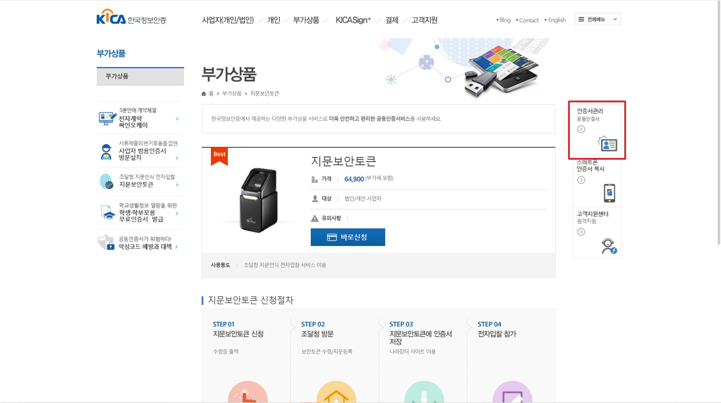Click the smartphone icon
Screen dimensions: 721x403
[609, 193]
